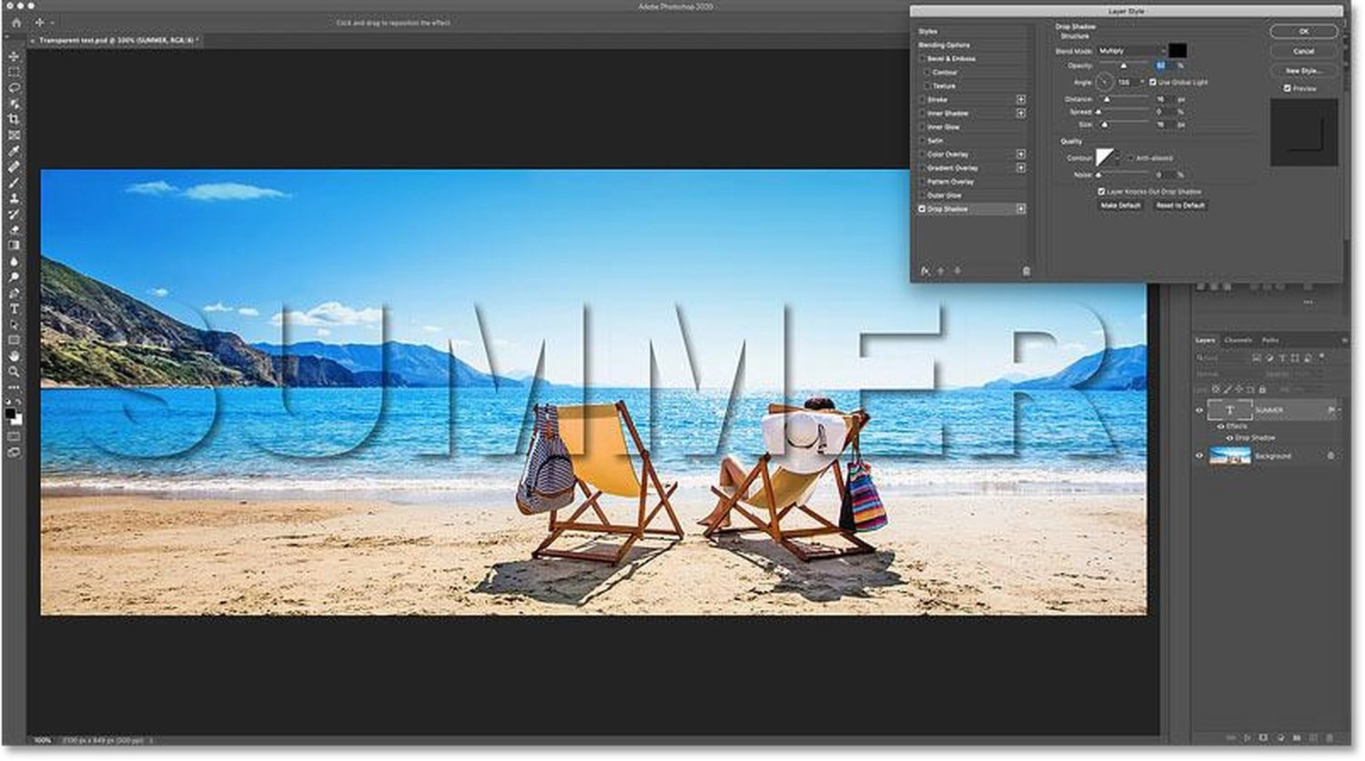The image size is (1365, 761).
Task: Switch to the Channels tab
Action: (1239, 340)
